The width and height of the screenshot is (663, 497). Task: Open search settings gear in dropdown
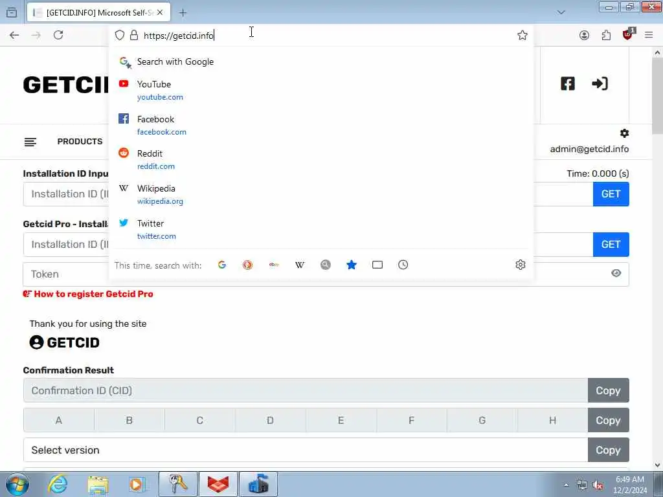(x=521, y=265)
